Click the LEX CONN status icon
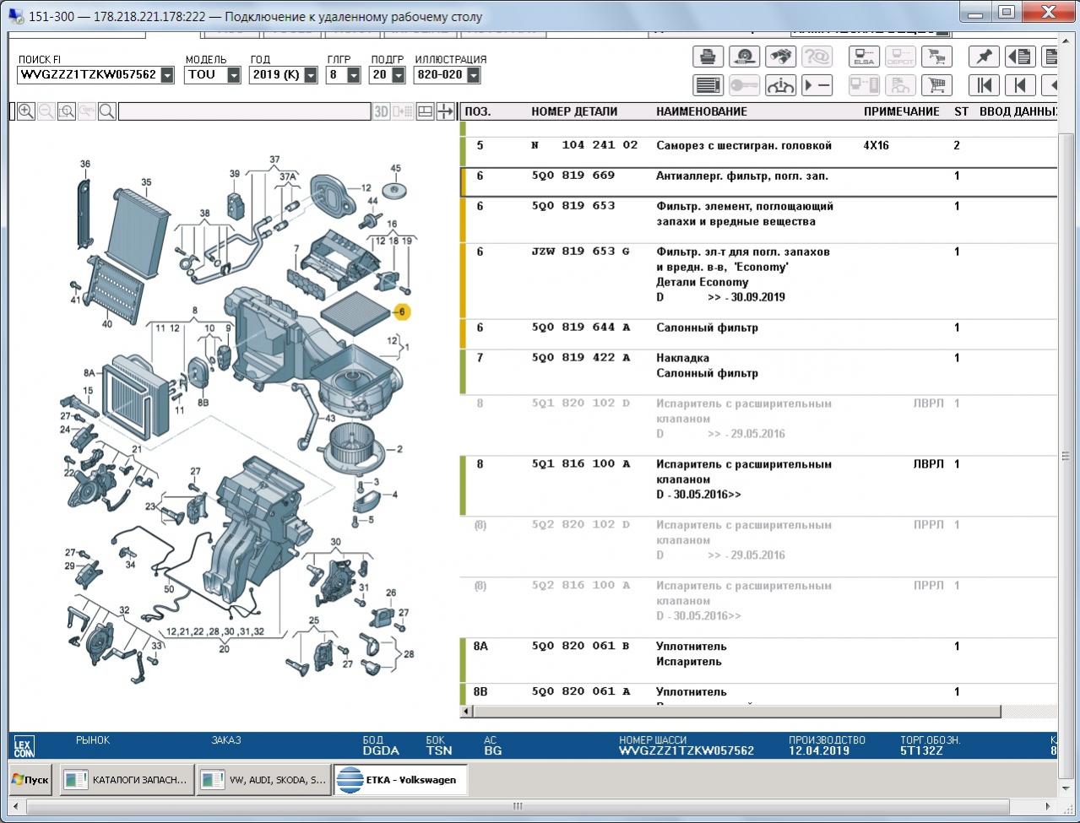 point(24,746)
